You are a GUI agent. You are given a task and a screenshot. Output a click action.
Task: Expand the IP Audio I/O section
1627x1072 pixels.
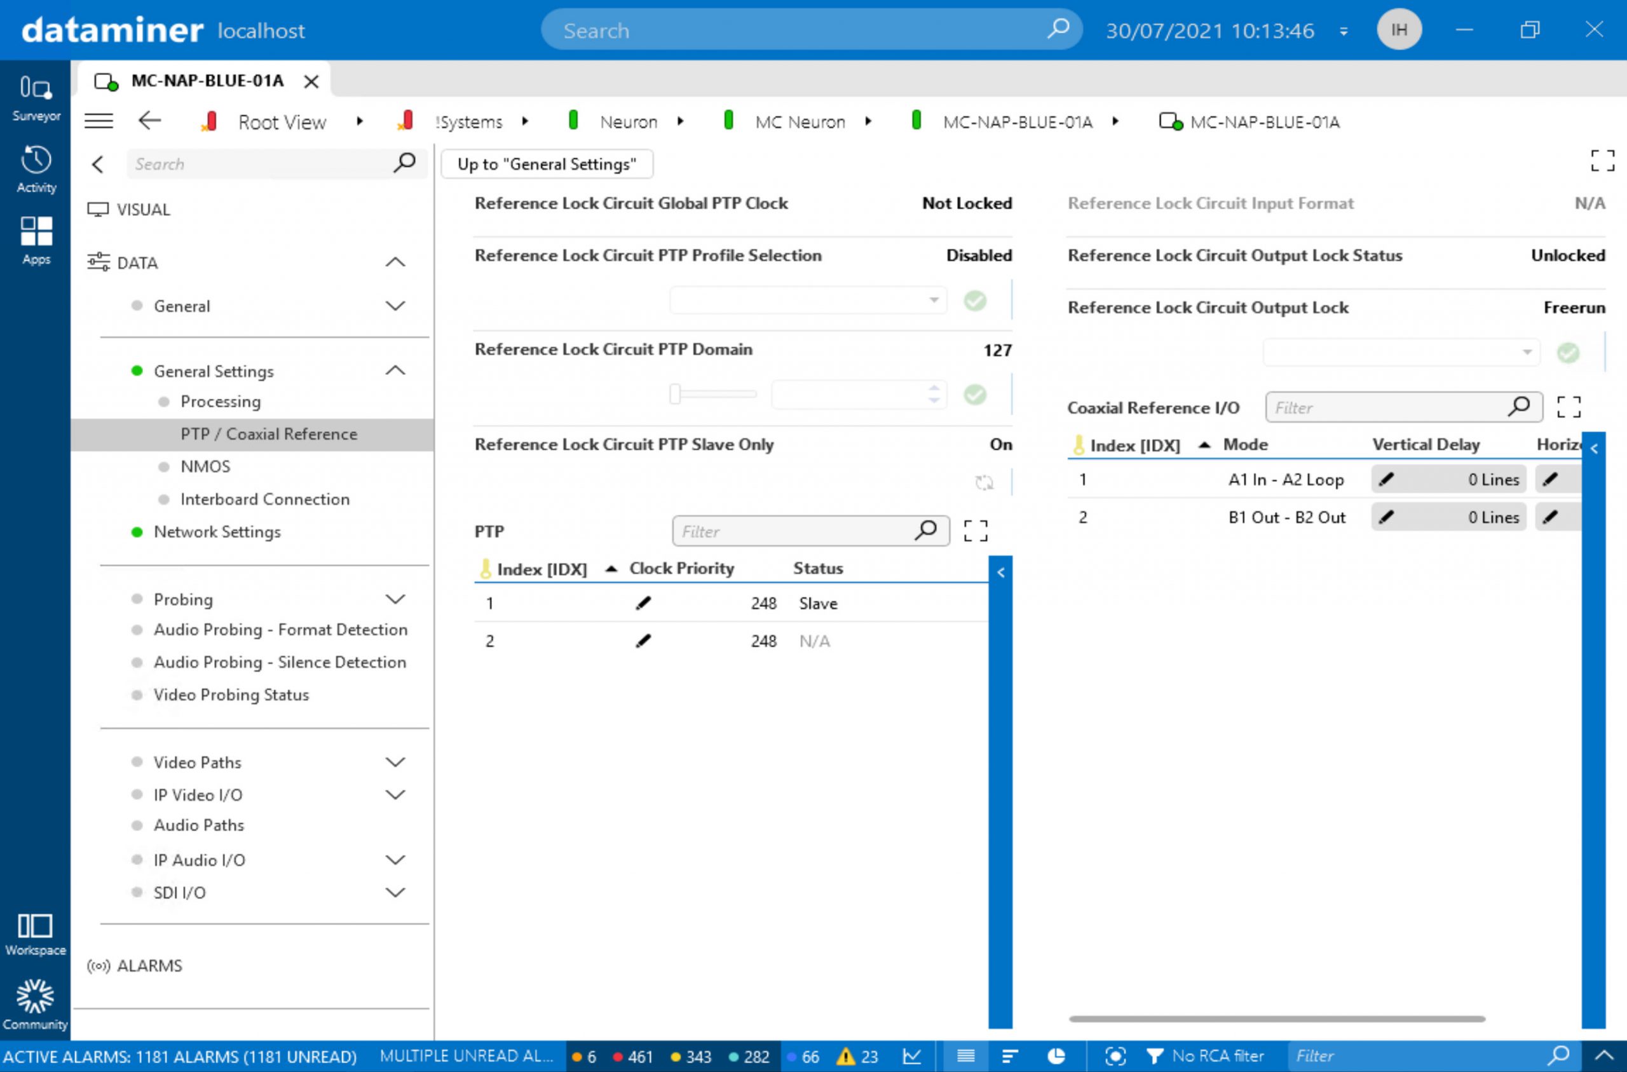[x=395, y=859]
